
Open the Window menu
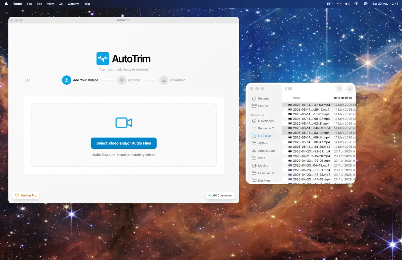[73, 4]
